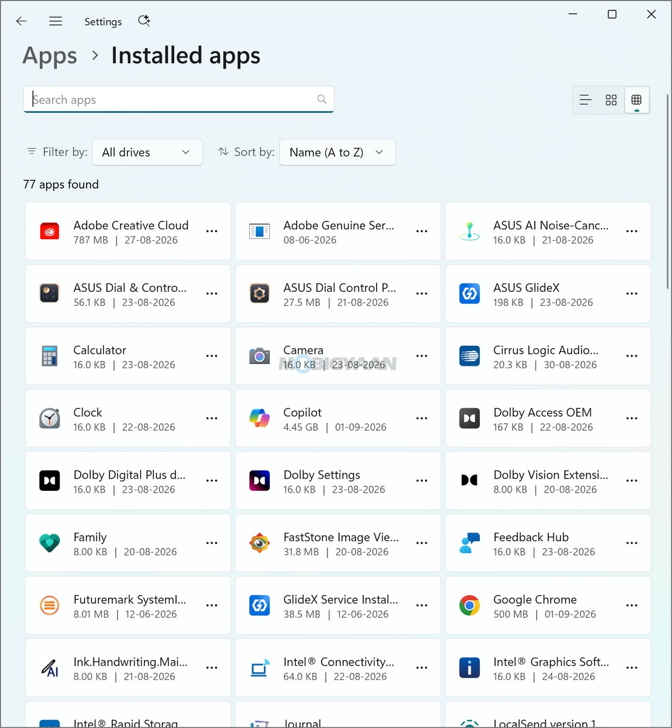Click the Camera app icon
The height and width of the screenshot is (728, 672).
click(260, 356)
